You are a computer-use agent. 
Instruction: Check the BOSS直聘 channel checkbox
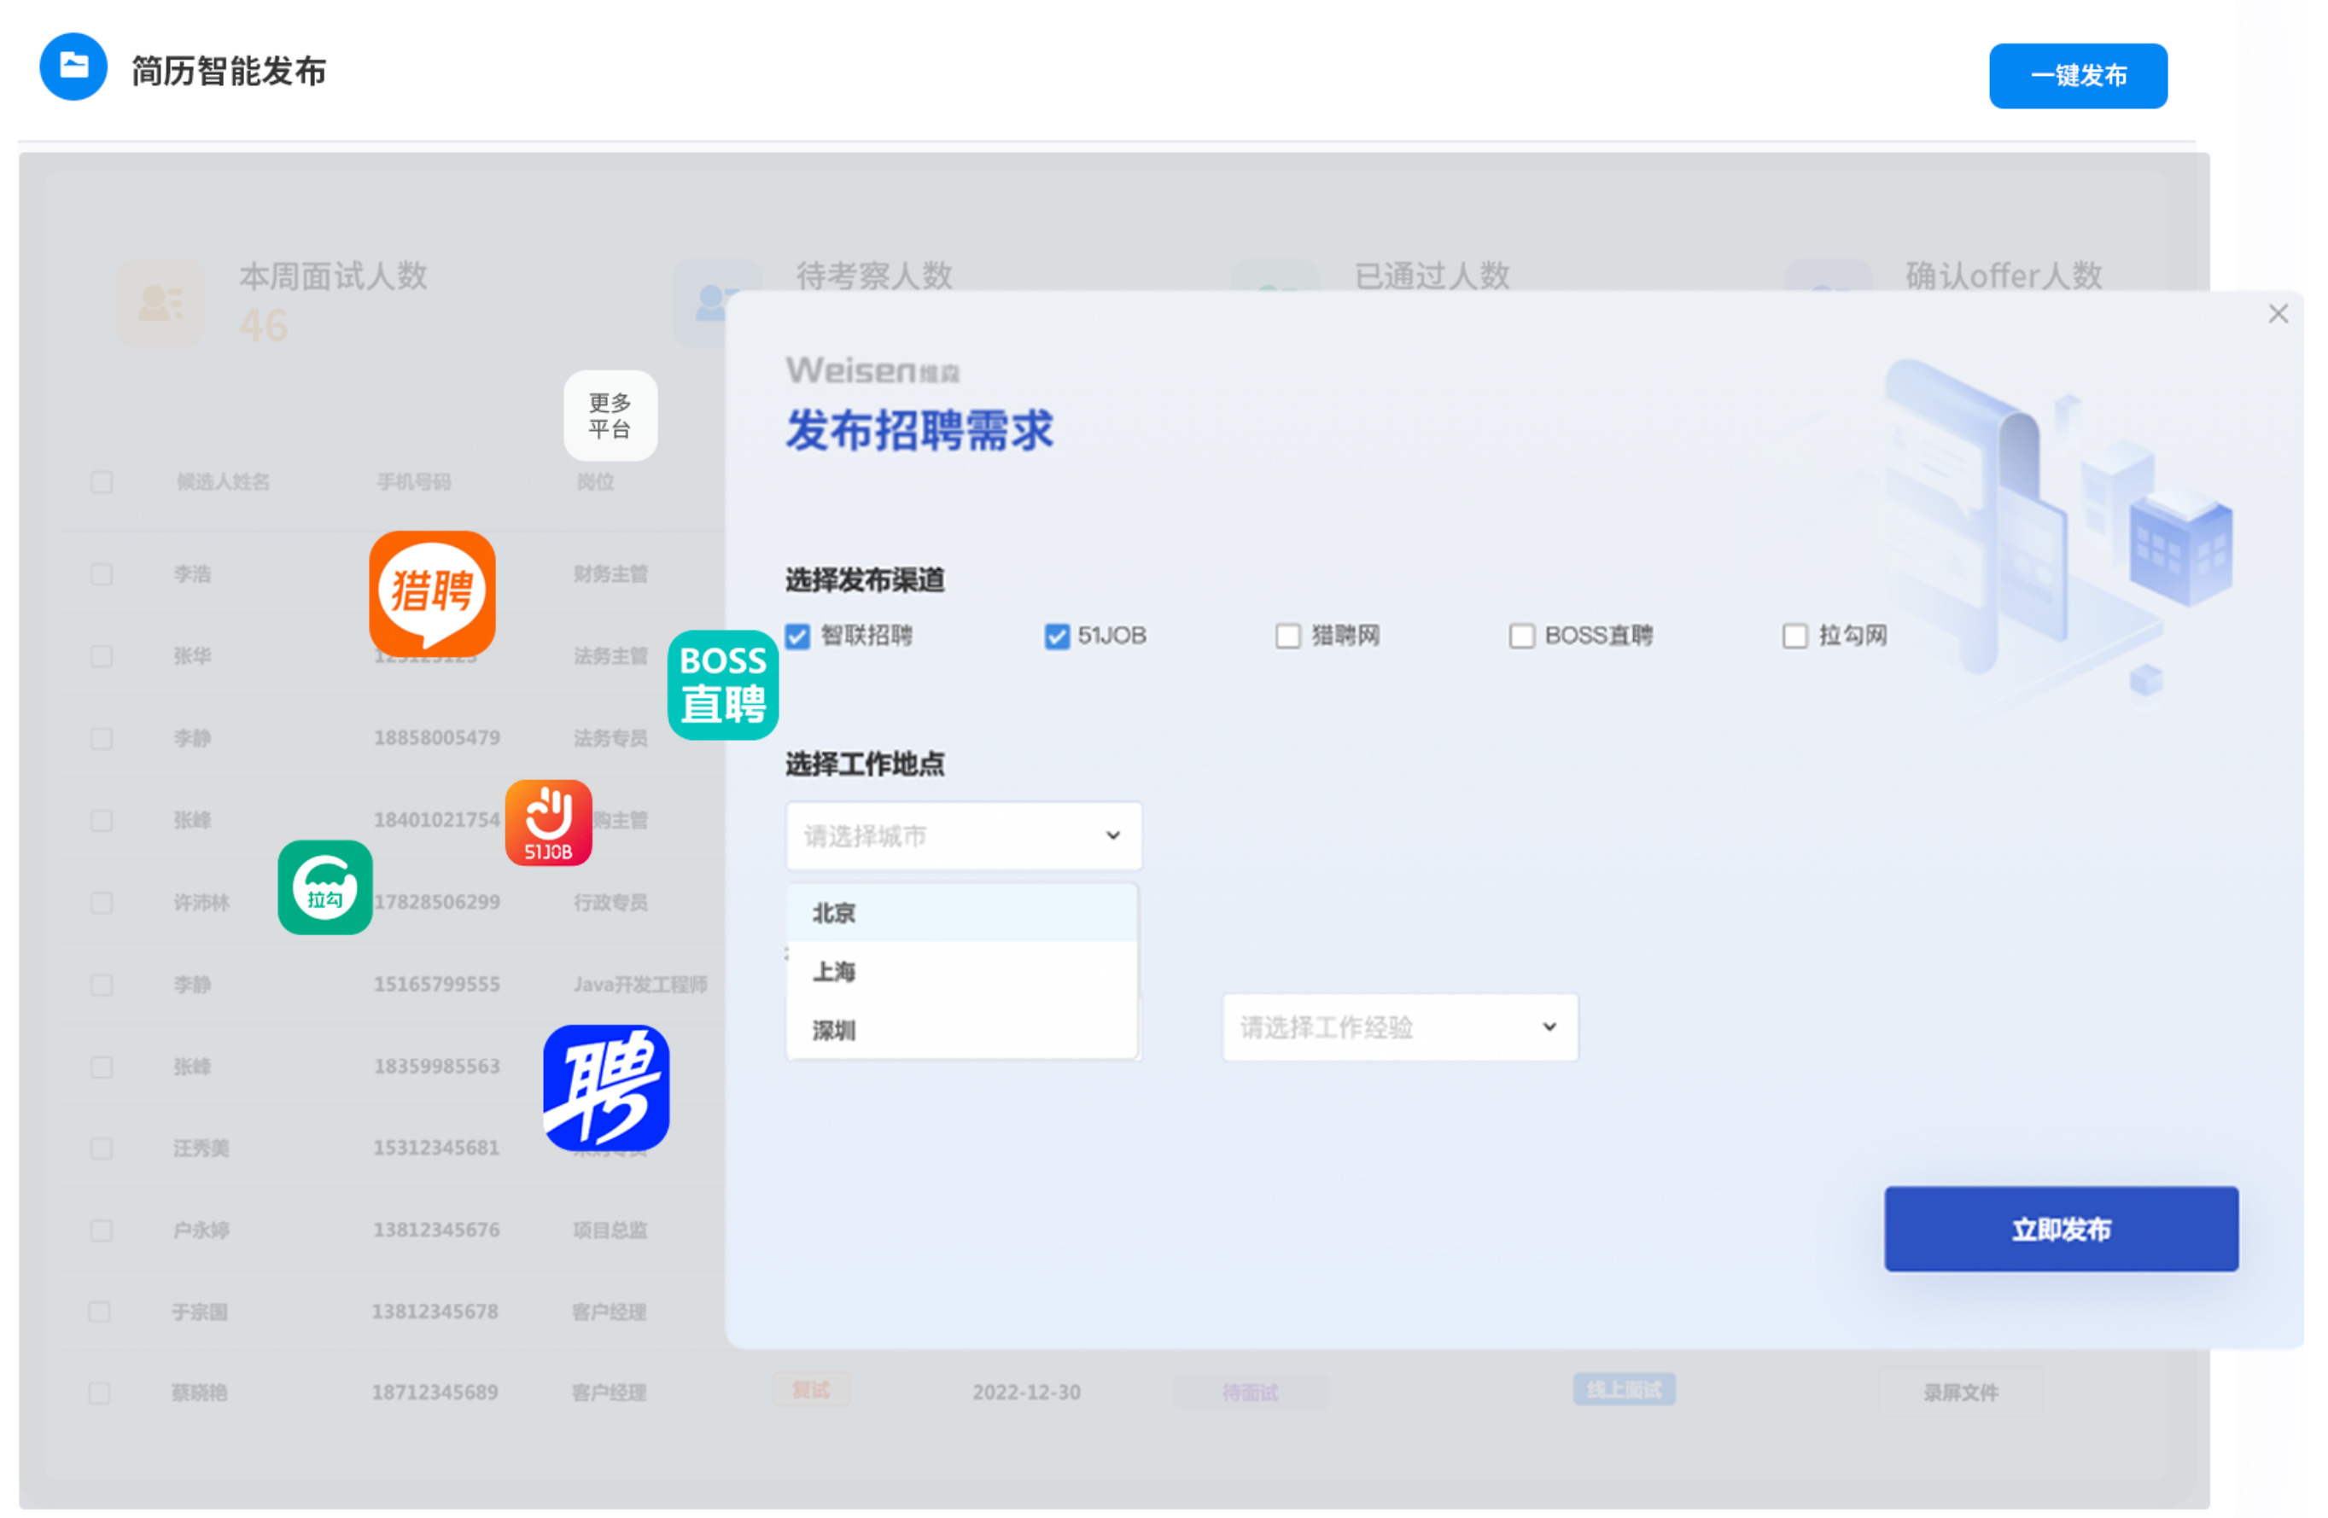[1522, 637]
